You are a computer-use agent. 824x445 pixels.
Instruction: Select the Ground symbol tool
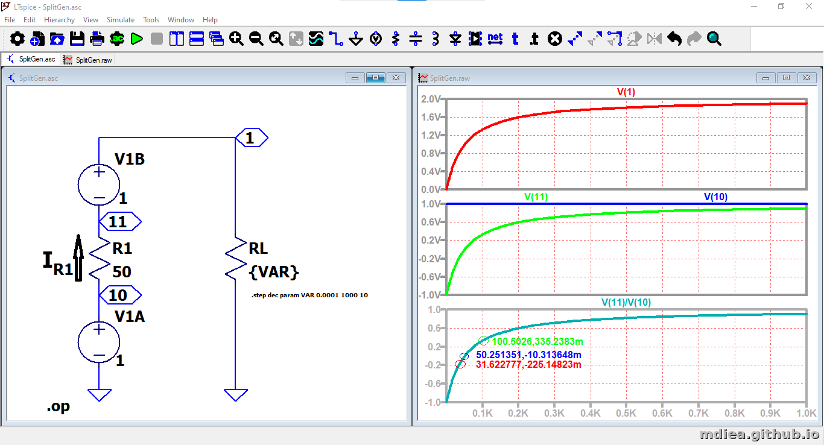(x=356, y=39)
